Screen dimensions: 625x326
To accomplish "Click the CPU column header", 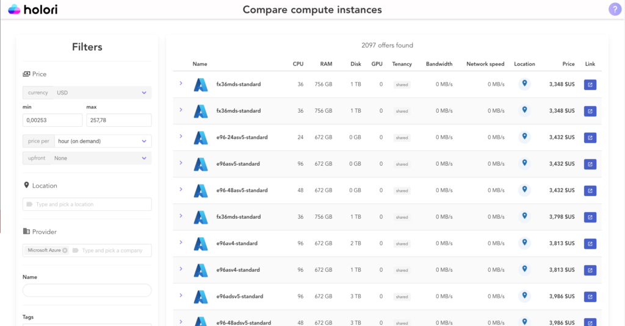I will [298, 64].
